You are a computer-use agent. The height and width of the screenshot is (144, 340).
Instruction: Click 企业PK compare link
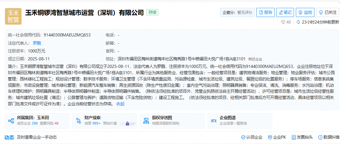(277, 137)
